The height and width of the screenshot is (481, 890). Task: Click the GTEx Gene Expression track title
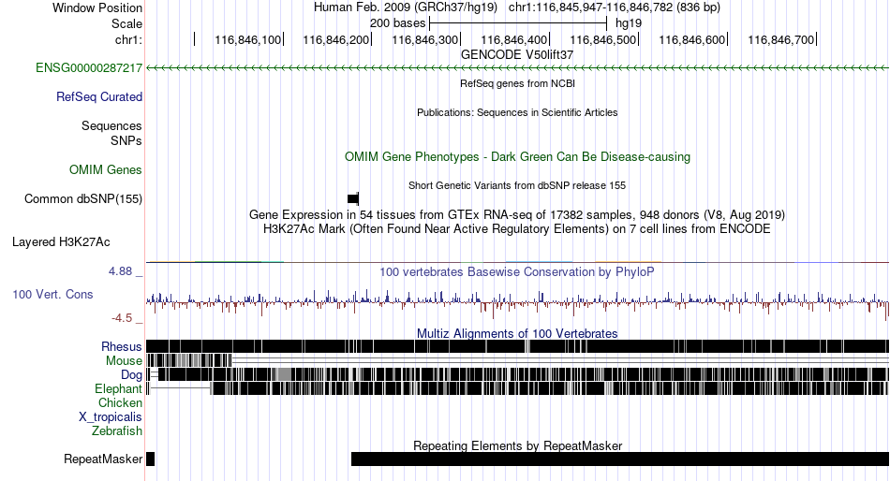517,215
